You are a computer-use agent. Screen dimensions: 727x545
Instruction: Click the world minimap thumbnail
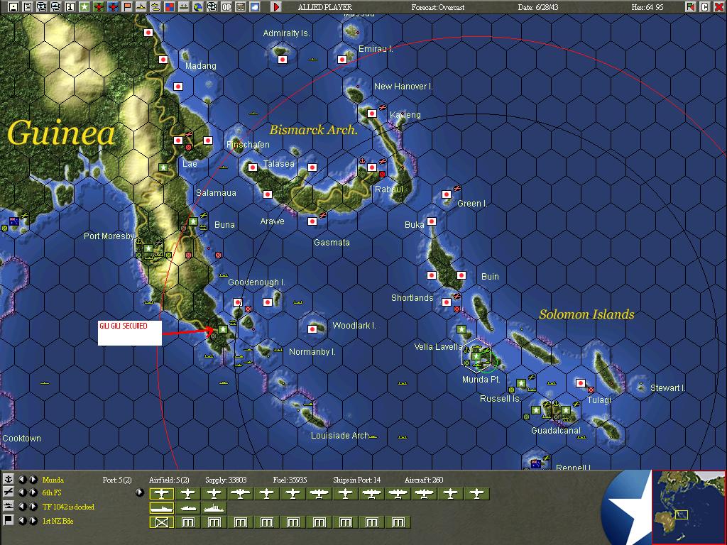tap(689, 507)
